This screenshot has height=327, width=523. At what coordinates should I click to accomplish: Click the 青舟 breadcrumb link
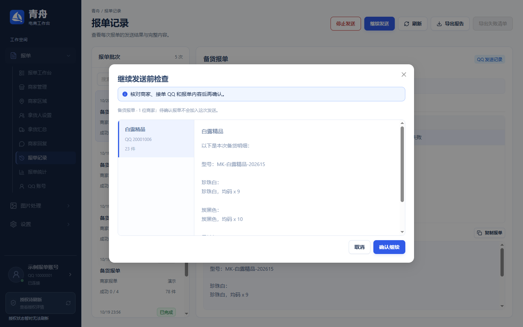coord(96,11)
